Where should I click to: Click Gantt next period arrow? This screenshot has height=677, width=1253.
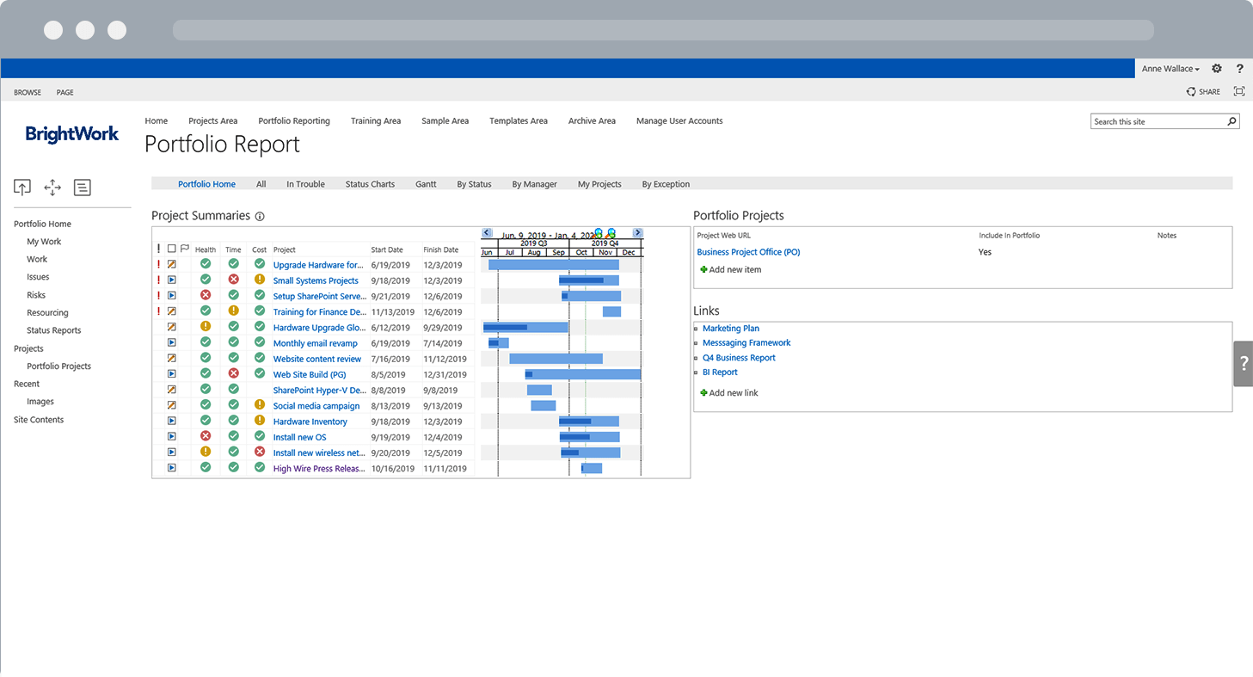pos(638,232)
